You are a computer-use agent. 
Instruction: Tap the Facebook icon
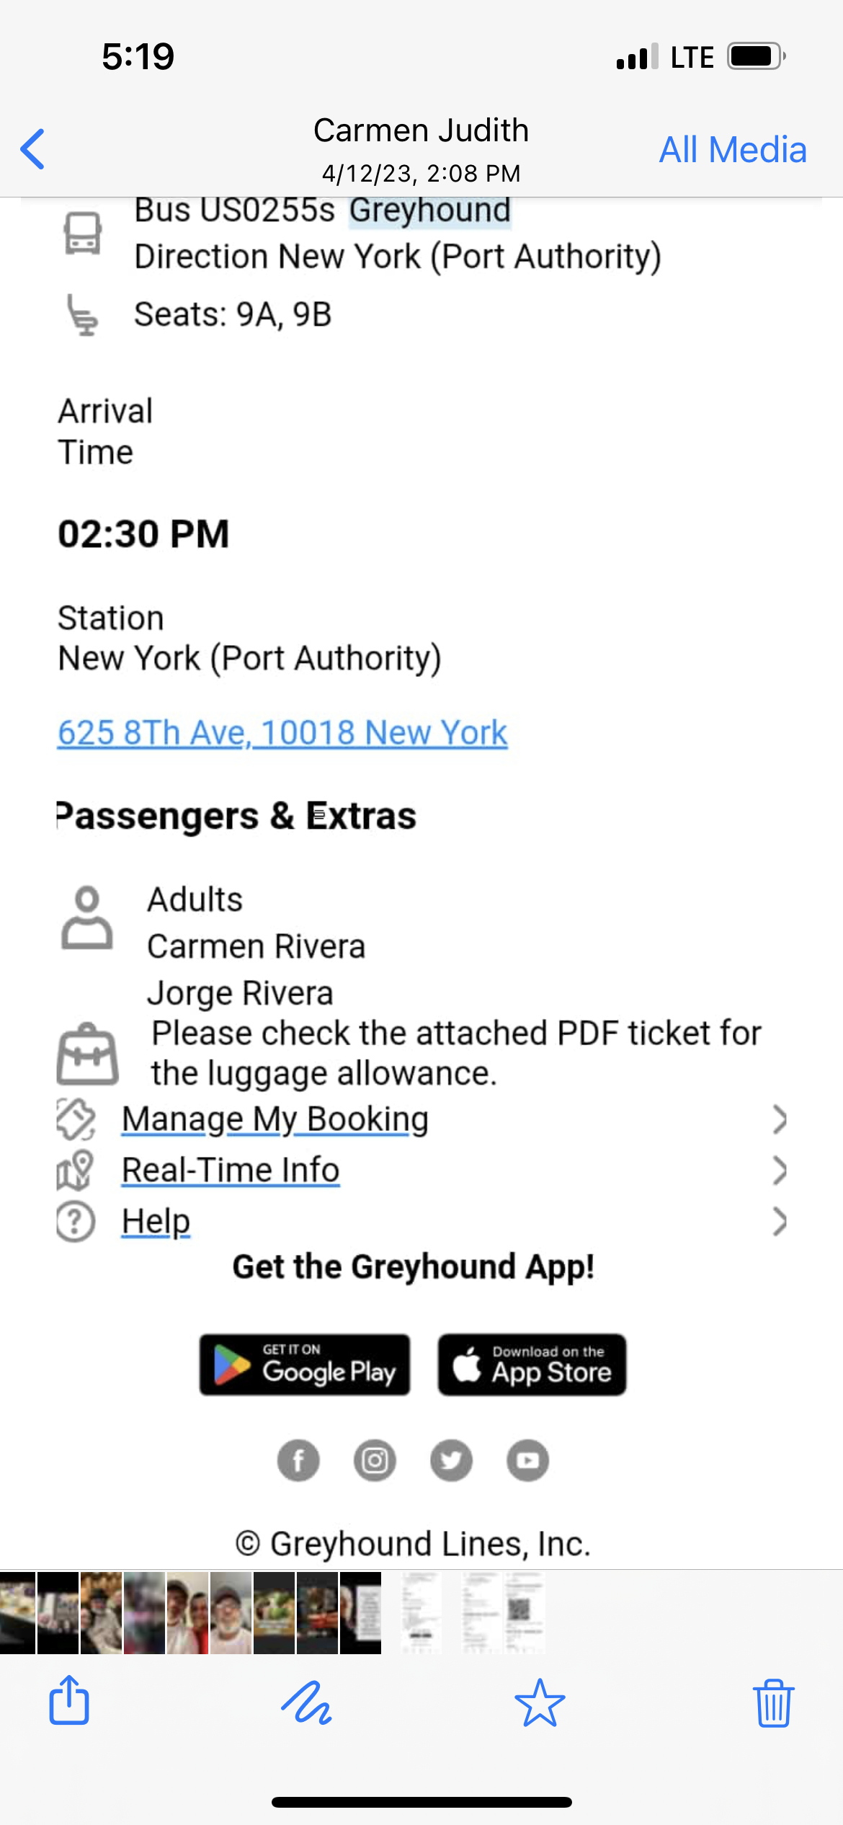click(298, 1460)
